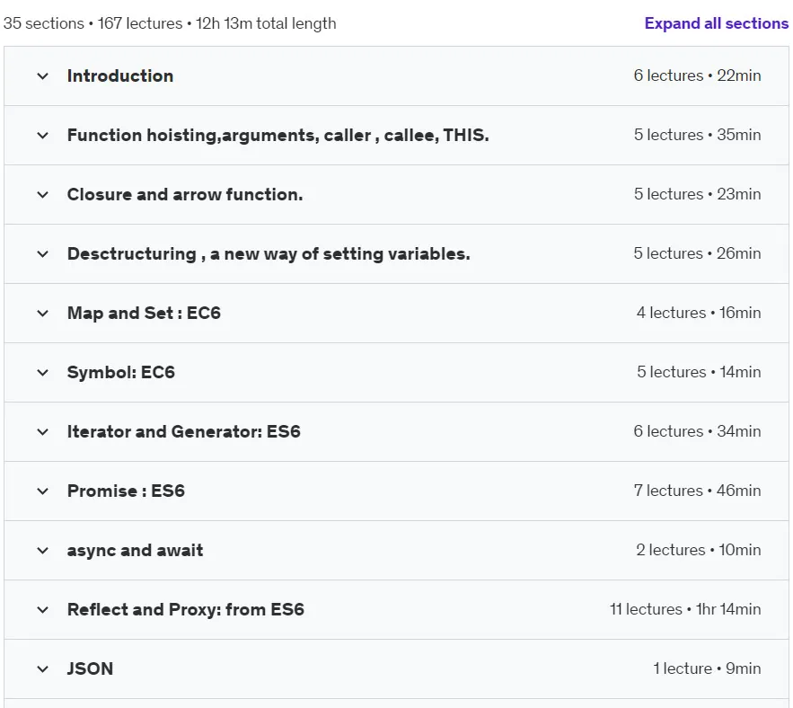Expand Reflect and Proxy chevron
The image size is (793, 708).
[43, 610]
